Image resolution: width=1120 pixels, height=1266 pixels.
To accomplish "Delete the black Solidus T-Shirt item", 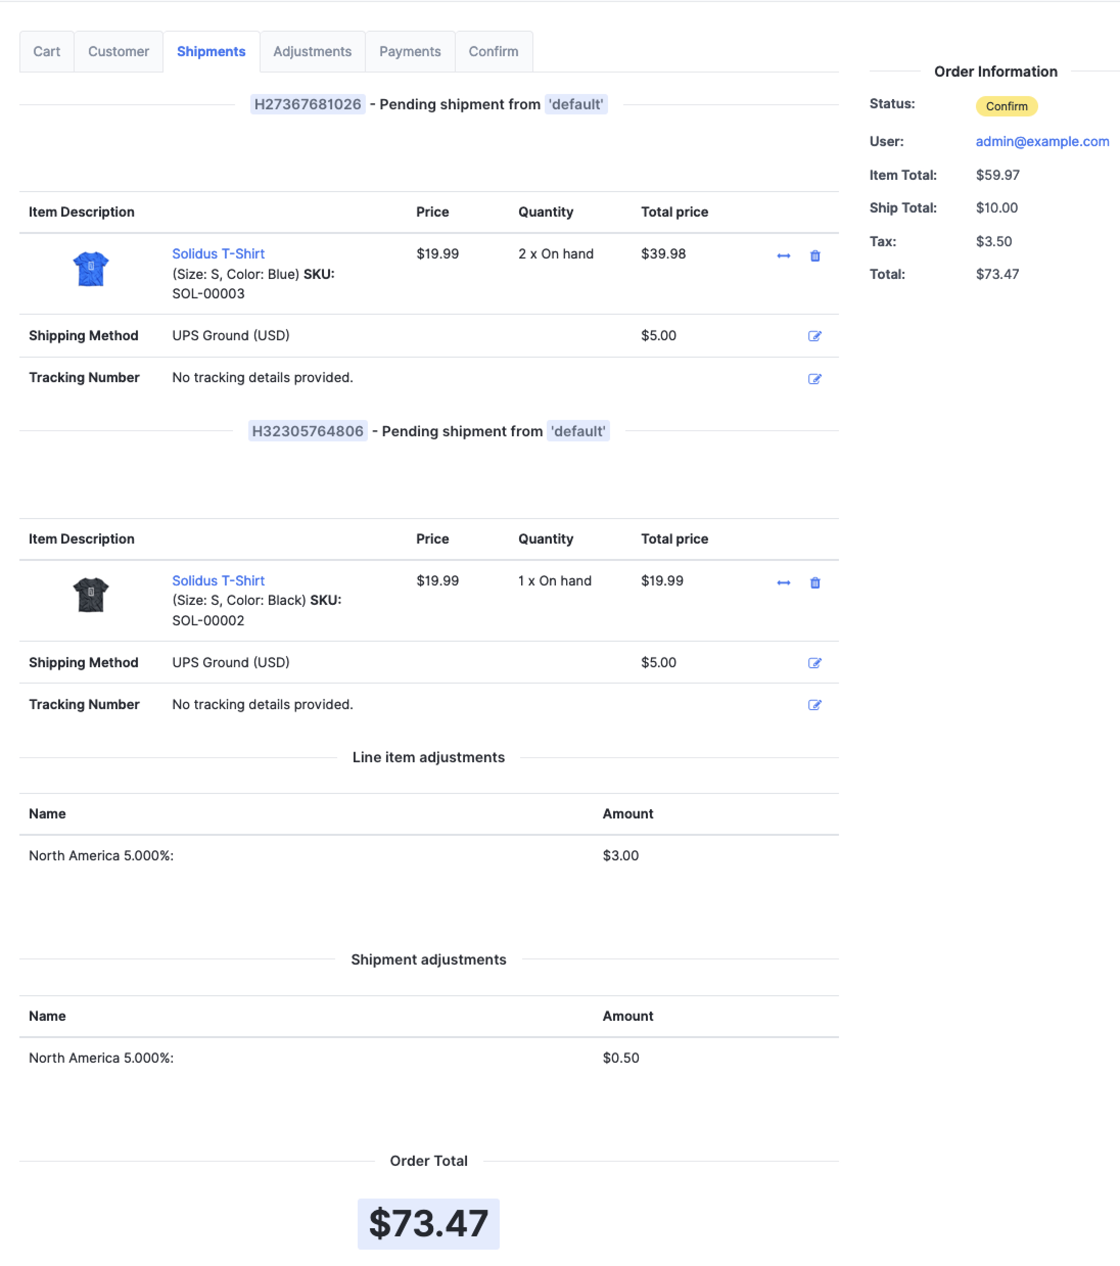I will tap(814, 583).
